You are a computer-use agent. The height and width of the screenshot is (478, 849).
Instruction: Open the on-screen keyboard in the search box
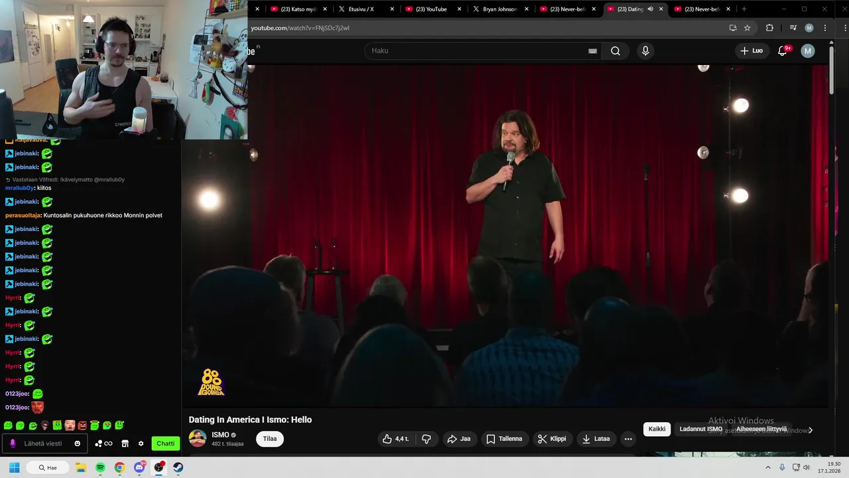(x=592, y=51)
